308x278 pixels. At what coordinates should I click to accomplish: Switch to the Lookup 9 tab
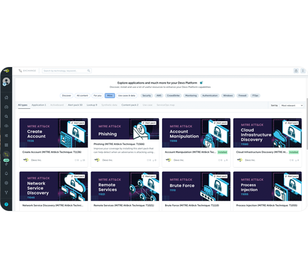pos(92,105)
